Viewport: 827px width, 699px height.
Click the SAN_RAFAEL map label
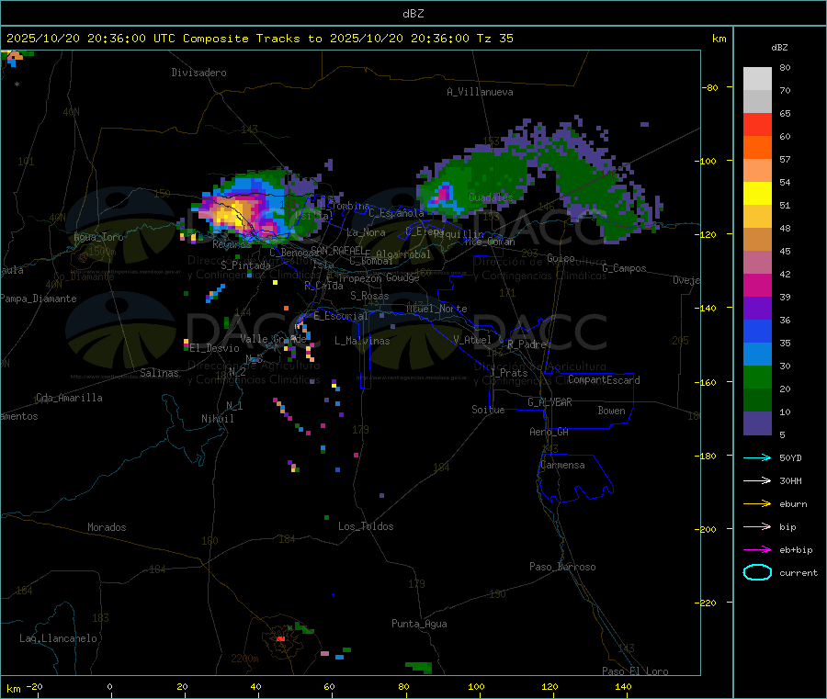click(x=337, y=250)
